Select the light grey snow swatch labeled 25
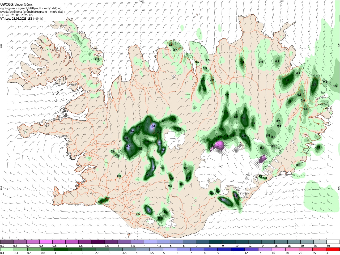The height and width of the screenshot is (255, 340). click(320, 242)
